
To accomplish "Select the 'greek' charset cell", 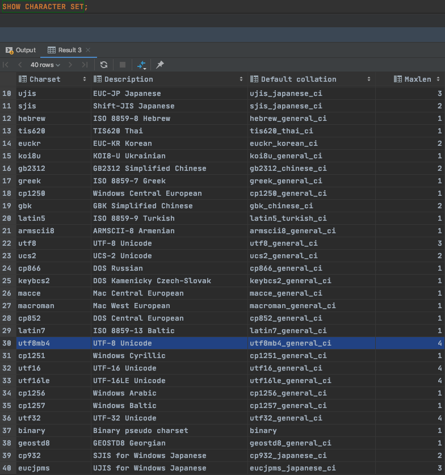I will click(x=53, y=181).
